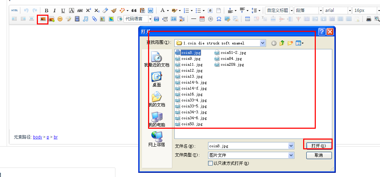Expand the file name combo box arrow
The image size is (380, 177).
pos(291,146)
